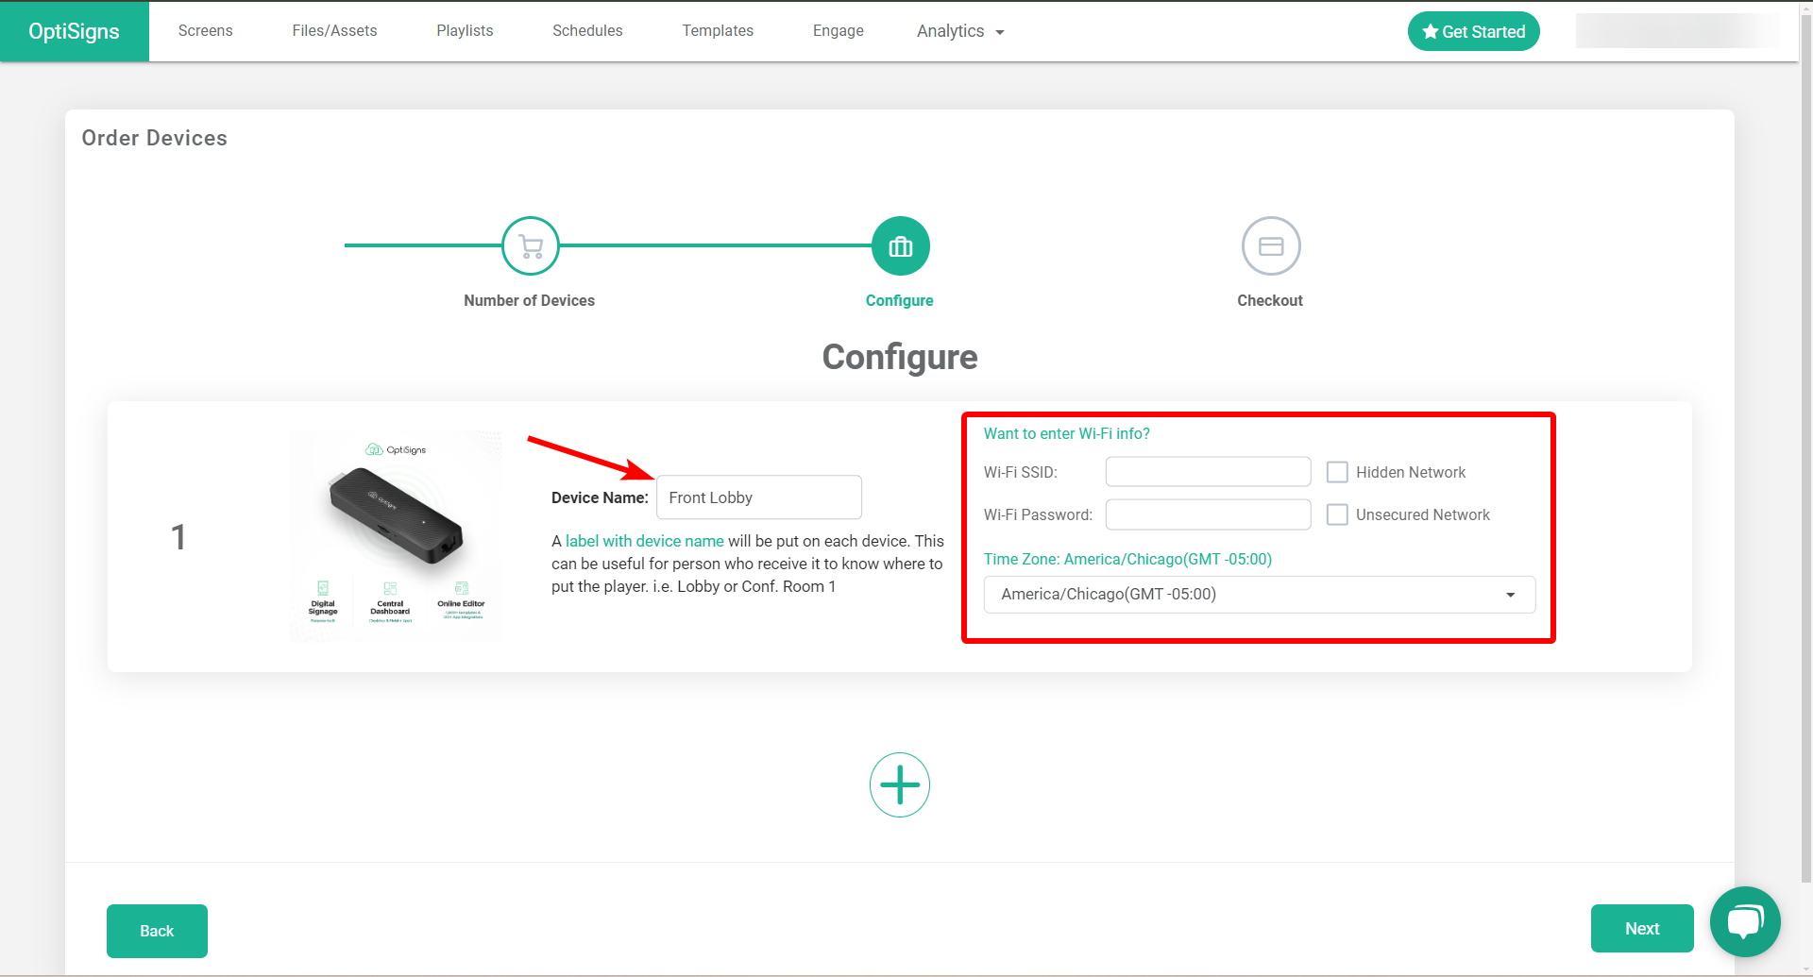
Task: Click the Time Zone America/Chicago label
Action: pyautogui.click(x=1127, y=559)
